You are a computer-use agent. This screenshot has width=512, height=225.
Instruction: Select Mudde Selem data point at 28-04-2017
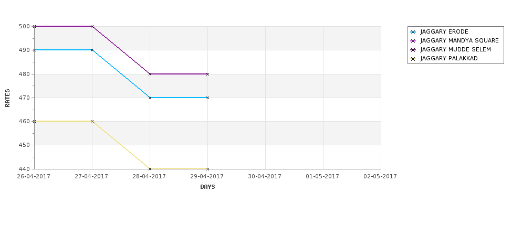coord(150,74)
